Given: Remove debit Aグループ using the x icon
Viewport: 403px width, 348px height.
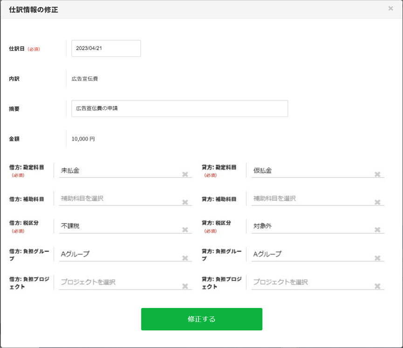Looking at the screenshot, I should (x=185, y=258).
